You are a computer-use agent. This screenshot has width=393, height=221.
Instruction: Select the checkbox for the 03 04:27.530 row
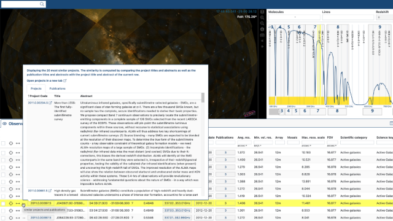point(3,211)
